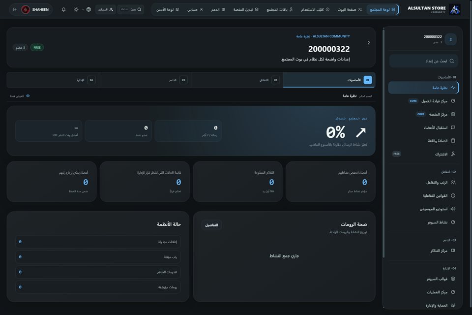This screenshot has height=315, width=472.
Task: Go to صفحة البوت bot page
Action: tap(350, 10)
